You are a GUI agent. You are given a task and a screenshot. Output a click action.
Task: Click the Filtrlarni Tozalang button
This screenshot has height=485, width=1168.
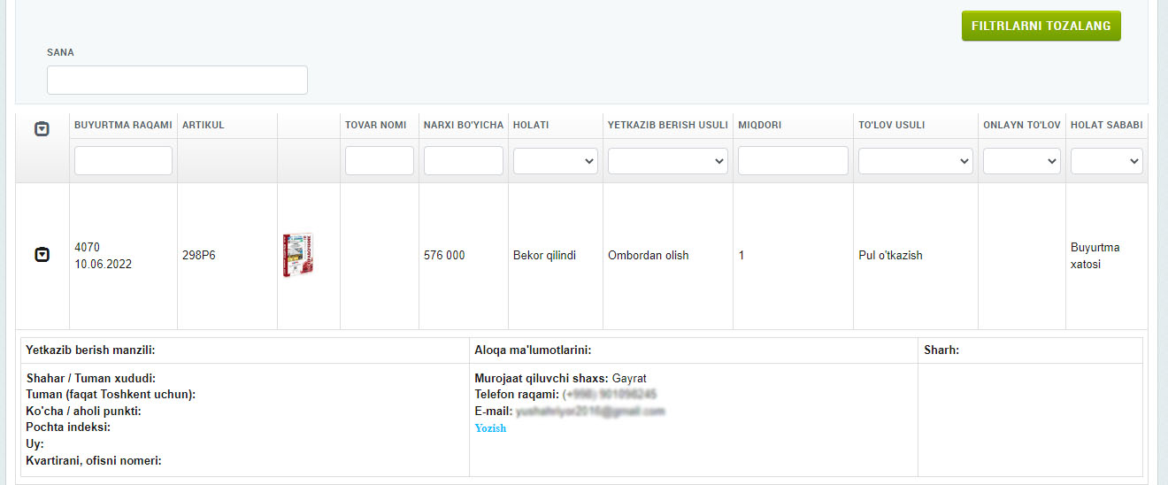[1041, 27]
